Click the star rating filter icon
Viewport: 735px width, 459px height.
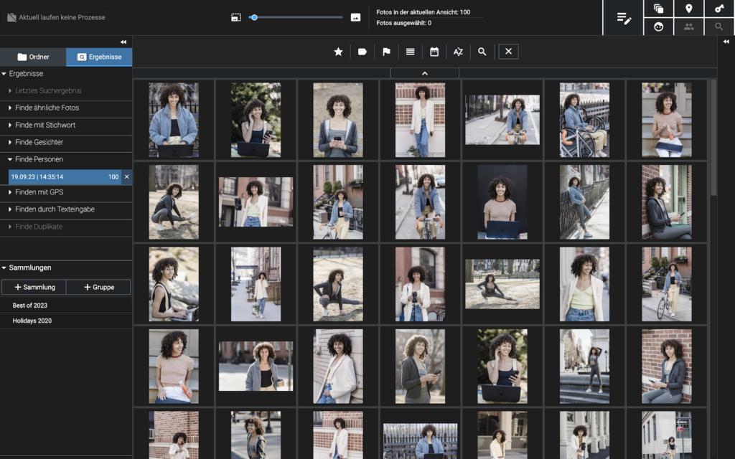pos(338,52)
